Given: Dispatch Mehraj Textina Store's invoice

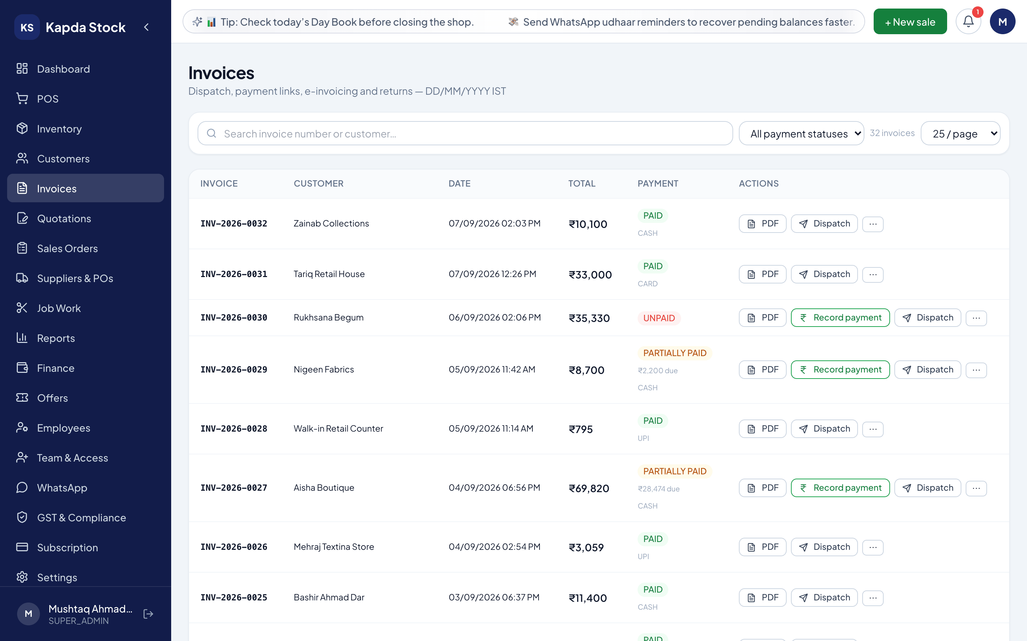Looking at the screenshot, I should tap(824, 547).
